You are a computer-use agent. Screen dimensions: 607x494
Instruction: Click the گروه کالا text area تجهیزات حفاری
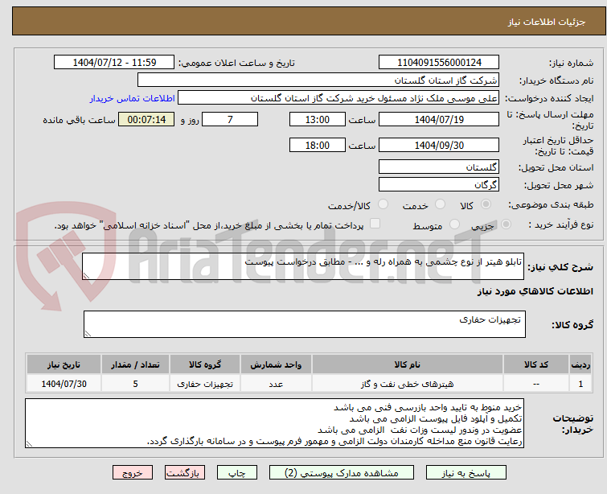tap(305, 324)
